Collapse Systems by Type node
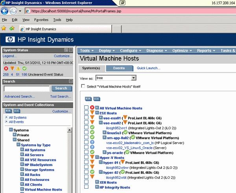The width and height of the screenshot is (236, 193). point(18,144)
